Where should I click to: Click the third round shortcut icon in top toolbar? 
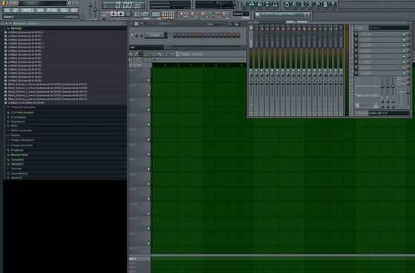pyautogui.click(x=259, y=4)
